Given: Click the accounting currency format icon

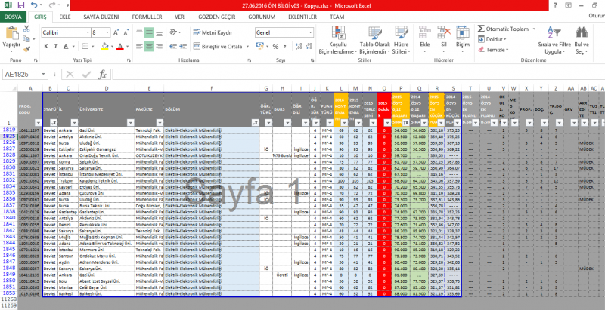Looking at the screenshot, I should pyautogui.click(x=259, y=47).
